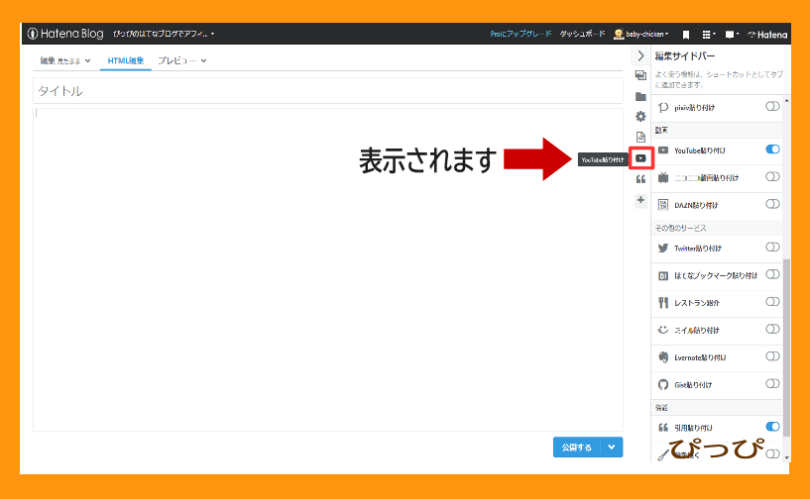Open the edit mode dropdown arrow
The width and height of the screenshot is (810, 499).
(x=88, y=61)
